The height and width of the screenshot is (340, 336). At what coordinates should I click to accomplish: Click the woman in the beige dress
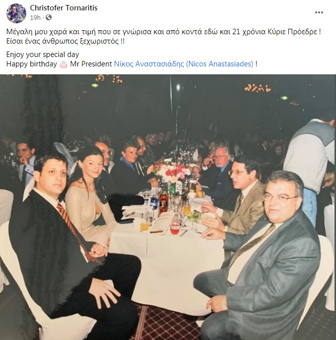tap(91, 195)
